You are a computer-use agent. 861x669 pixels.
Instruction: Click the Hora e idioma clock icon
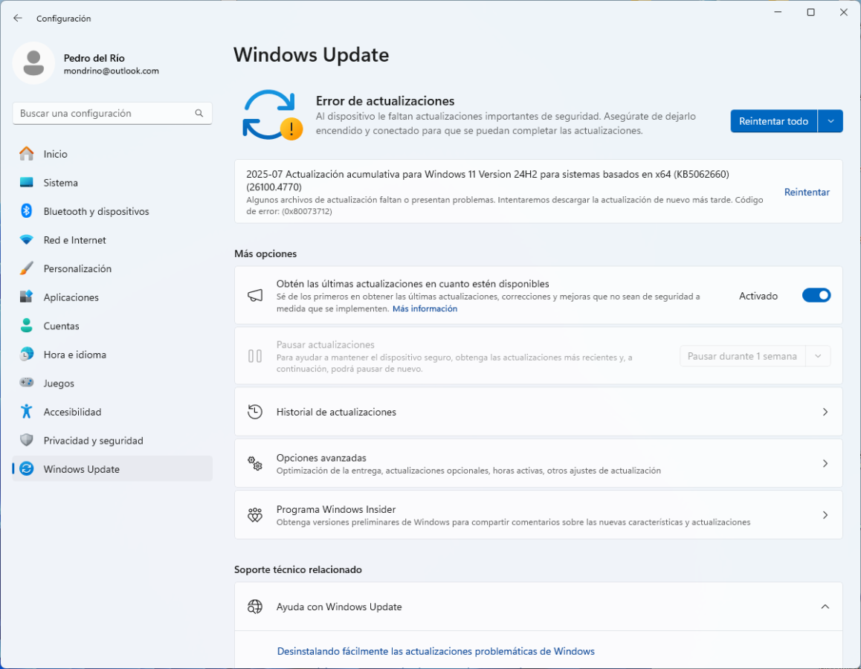(26, 354)
